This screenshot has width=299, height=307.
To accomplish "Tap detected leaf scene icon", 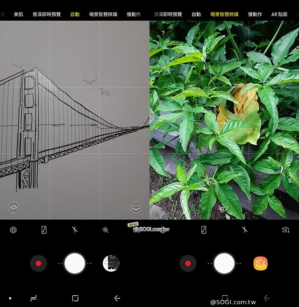I will pyautogui.click(x=224, y=209).
